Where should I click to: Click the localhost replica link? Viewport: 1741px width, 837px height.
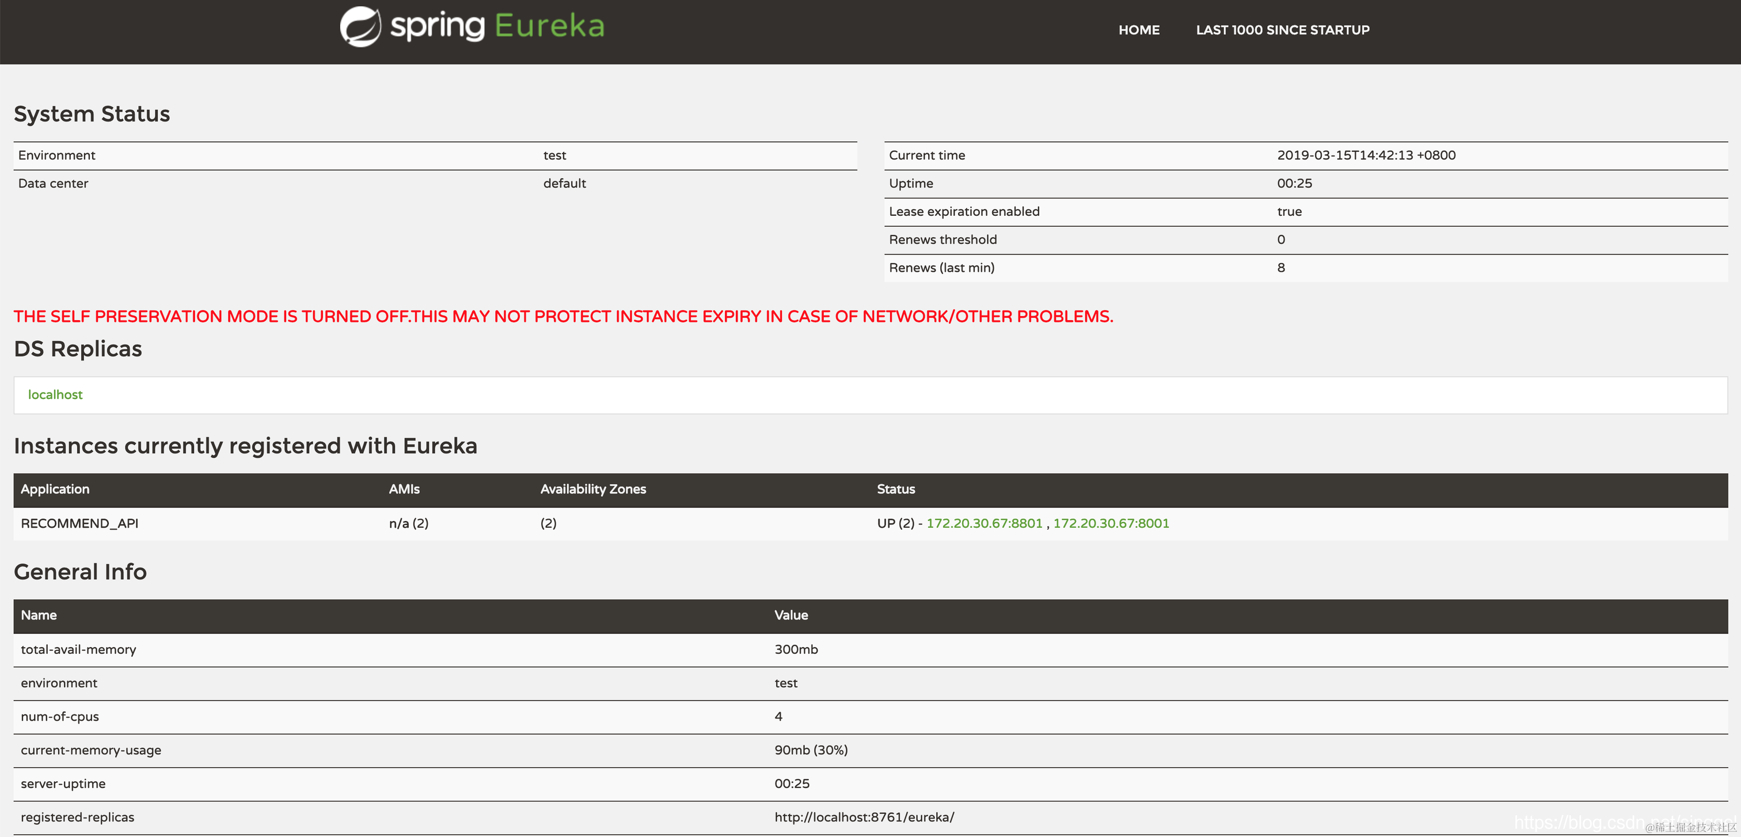(55, 394)
